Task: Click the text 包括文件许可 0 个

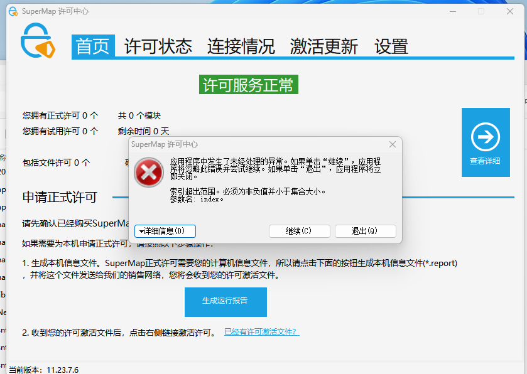Action: [x=56, y=163]
